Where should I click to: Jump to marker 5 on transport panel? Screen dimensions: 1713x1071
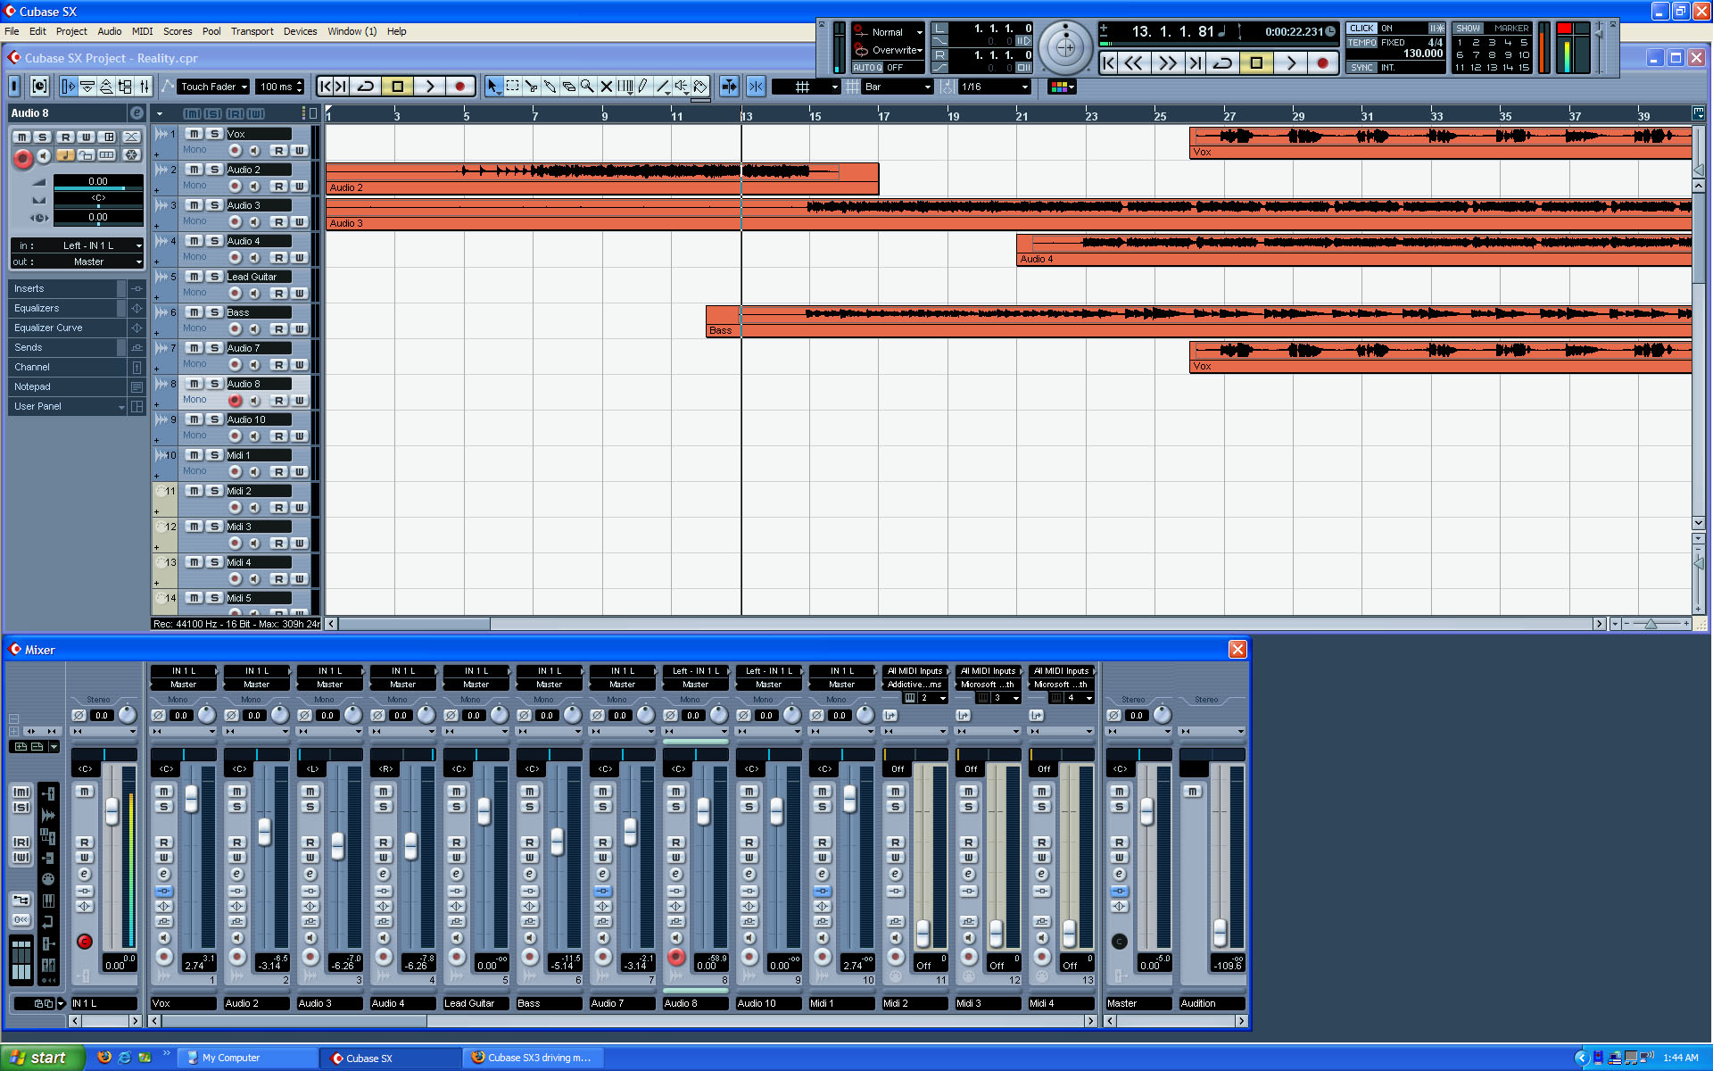[1524, 42]
